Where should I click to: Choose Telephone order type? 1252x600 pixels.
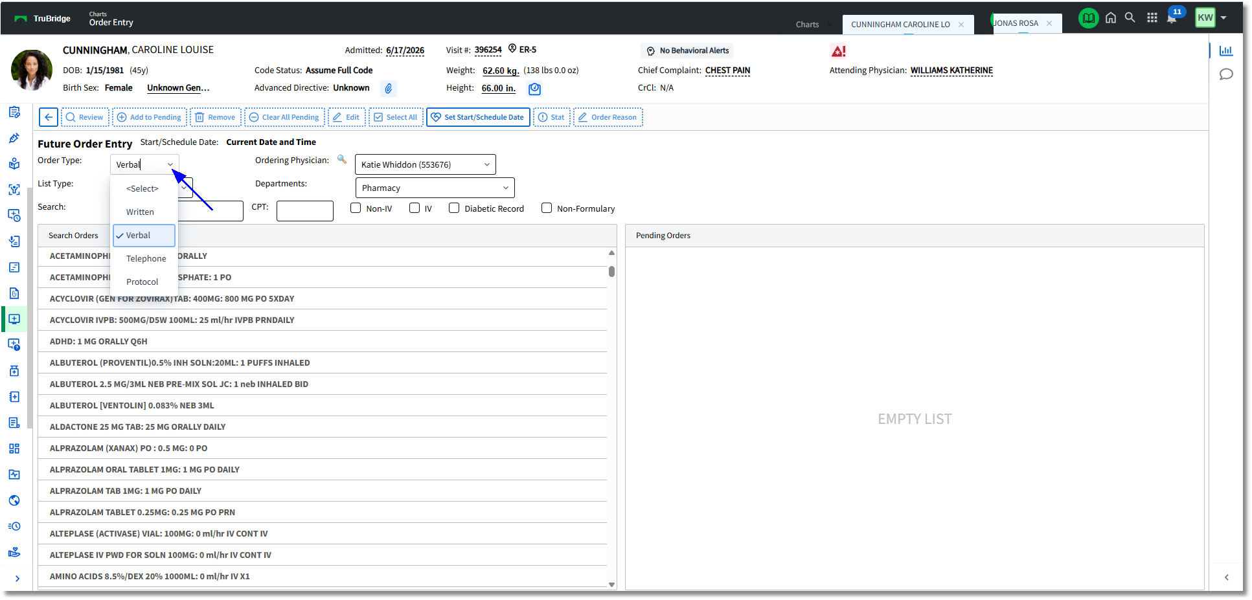[144, 258]
